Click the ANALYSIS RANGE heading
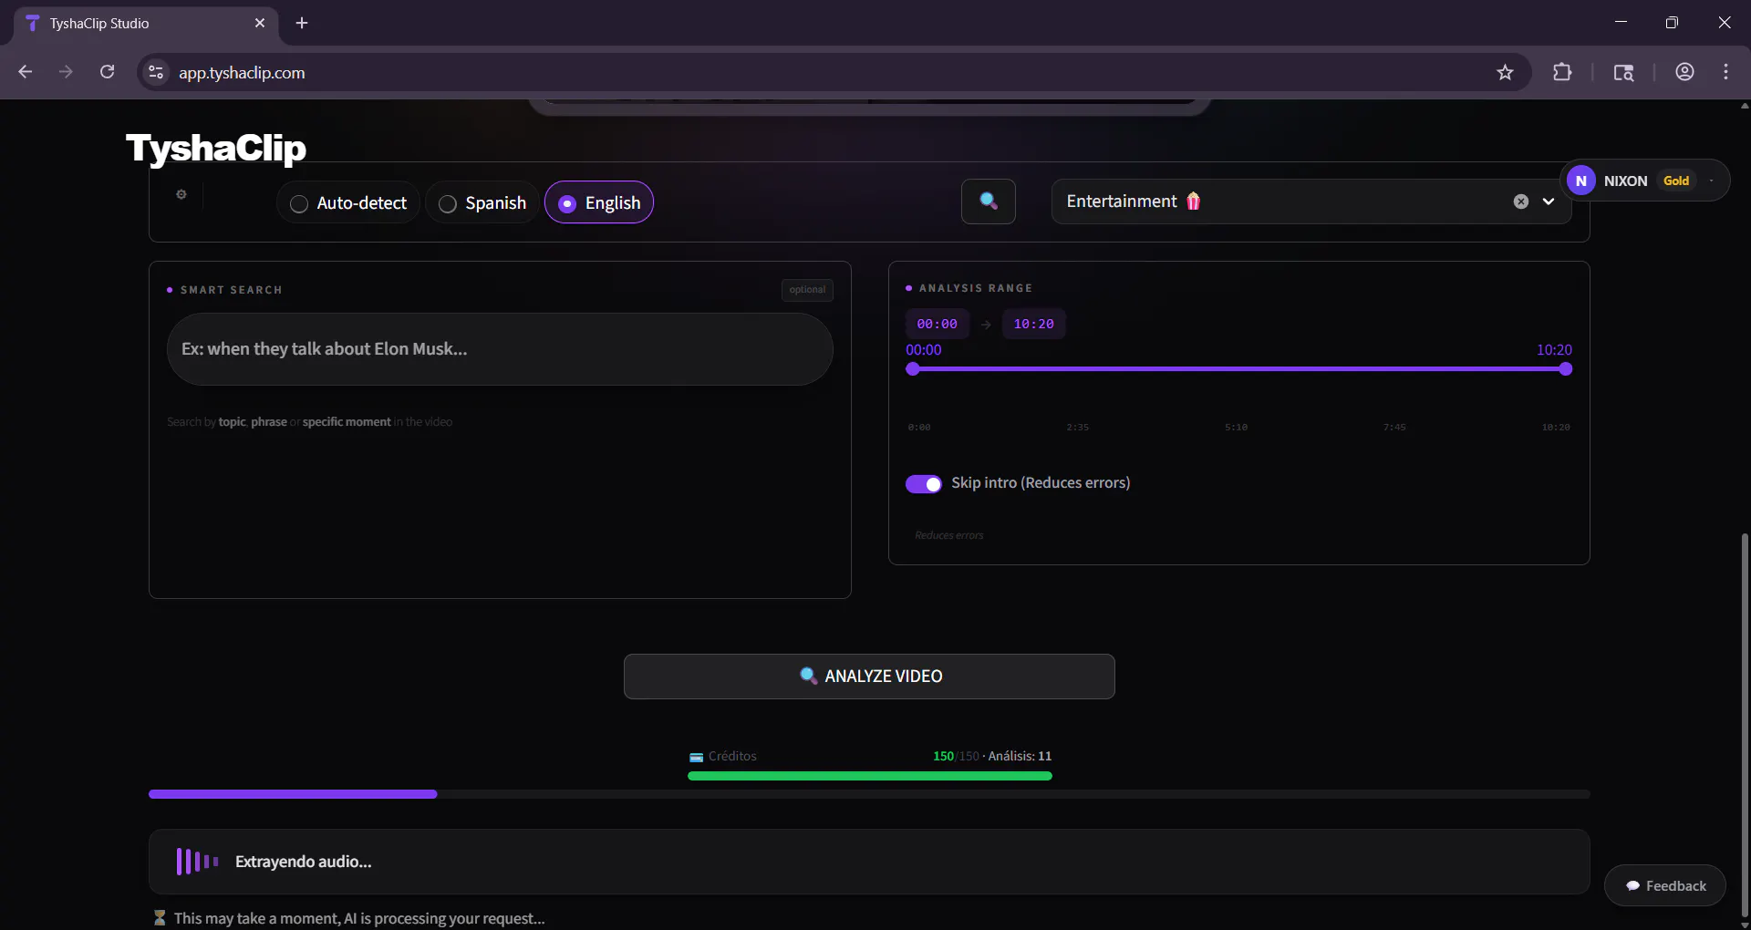Image resolution: width=1751 pixels, height=930 pixels. click(976, 288)
